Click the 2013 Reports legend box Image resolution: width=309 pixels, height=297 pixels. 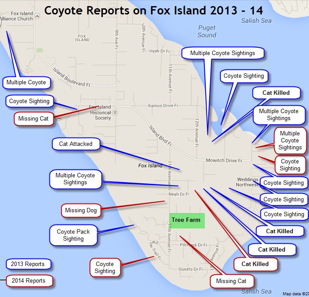[x=28, y=264]
